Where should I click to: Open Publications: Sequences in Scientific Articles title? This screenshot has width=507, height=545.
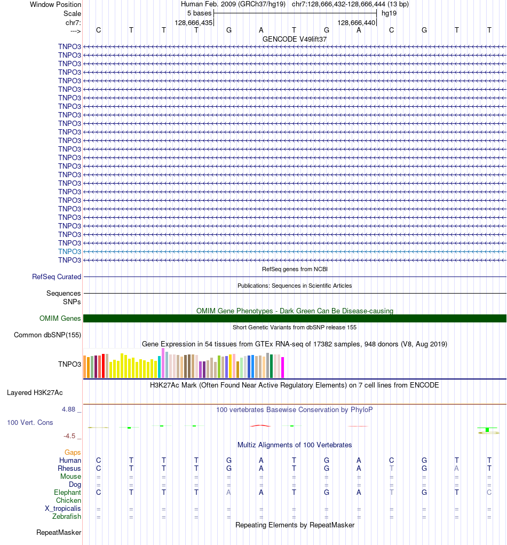pos(295,286)
